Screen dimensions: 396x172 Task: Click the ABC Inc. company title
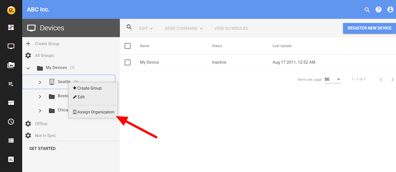(38, 9)
